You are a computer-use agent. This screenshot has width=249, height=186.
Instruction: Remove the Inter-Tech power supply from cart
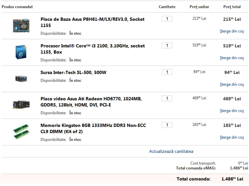(x=232, y=84)
